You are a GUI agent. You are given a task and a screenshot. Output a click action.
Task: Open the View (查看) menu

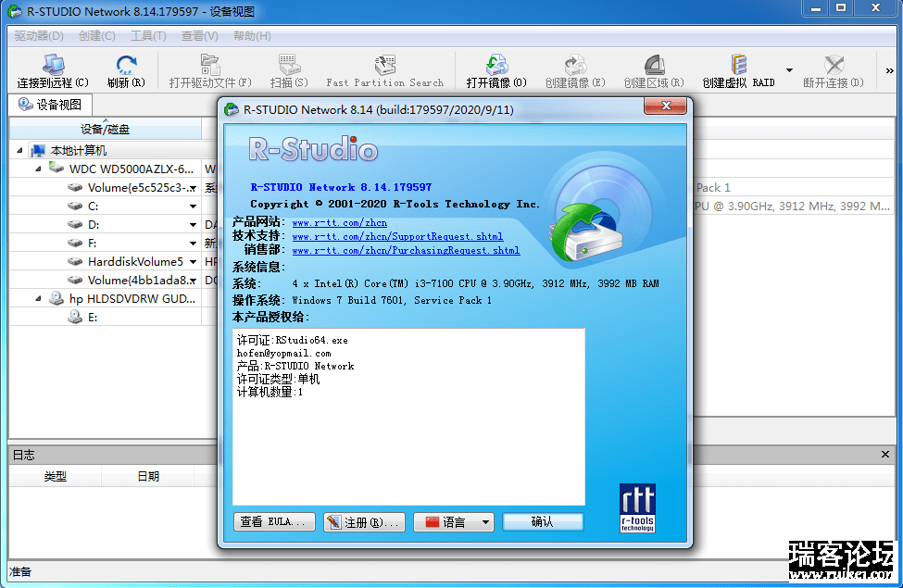coord(199,36)
